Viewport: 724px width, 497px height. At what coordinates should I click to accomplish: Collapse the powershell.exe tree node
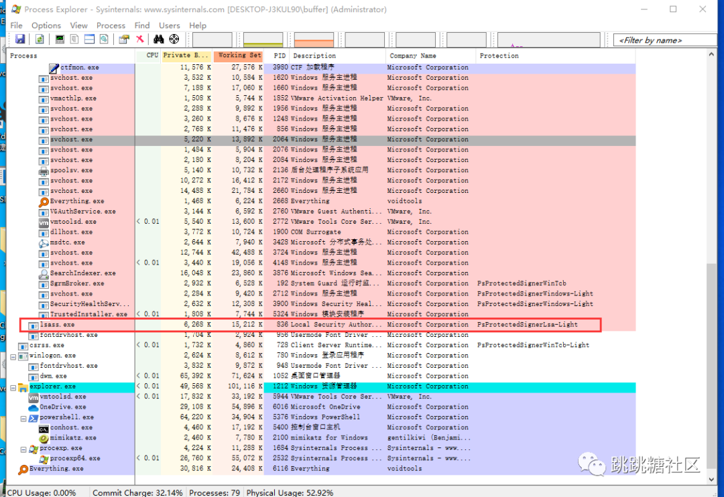23,419
